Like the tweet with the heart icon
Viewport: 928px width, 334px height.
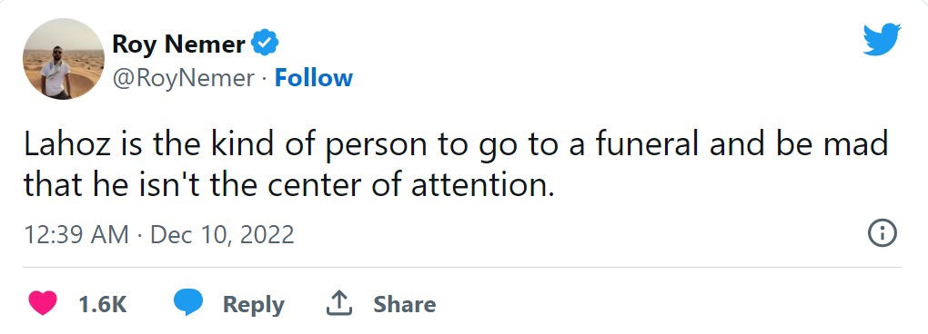tap(43, 304)
